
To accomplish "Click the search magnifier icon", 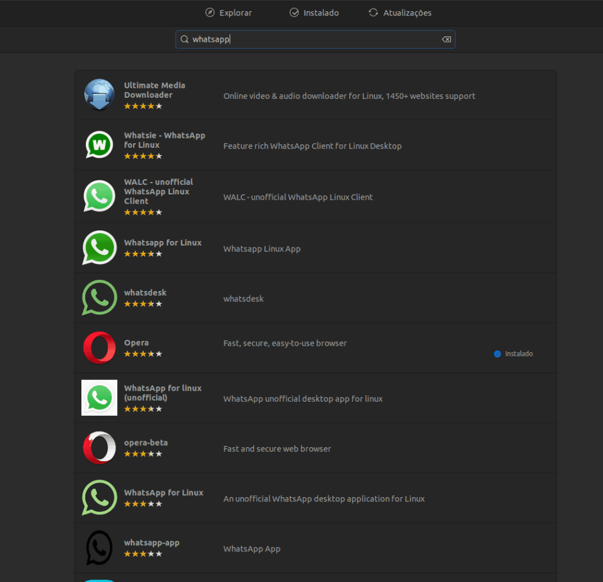I will point(184,39).
